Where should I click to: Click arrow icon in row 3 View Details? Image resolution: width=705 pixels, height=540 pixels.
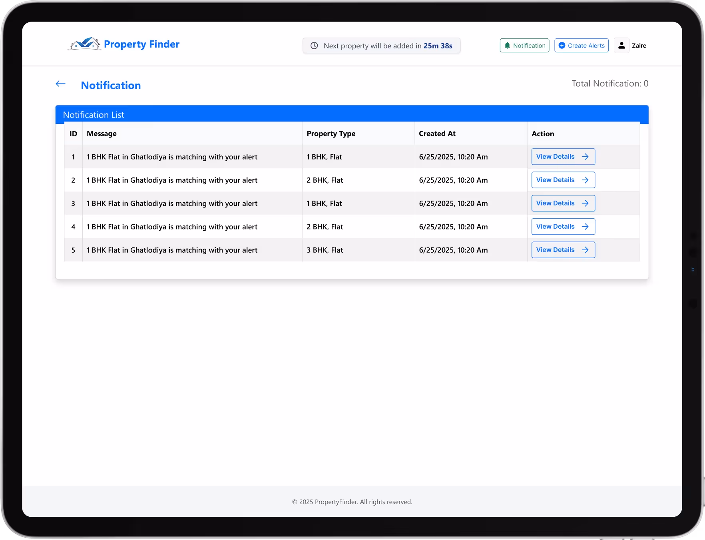pos(585,203)
